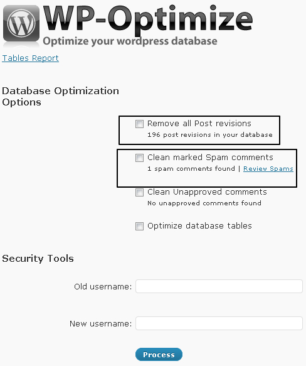Click the WordPress logo icon
The image size is (306, 366).
tap(21, 23)
